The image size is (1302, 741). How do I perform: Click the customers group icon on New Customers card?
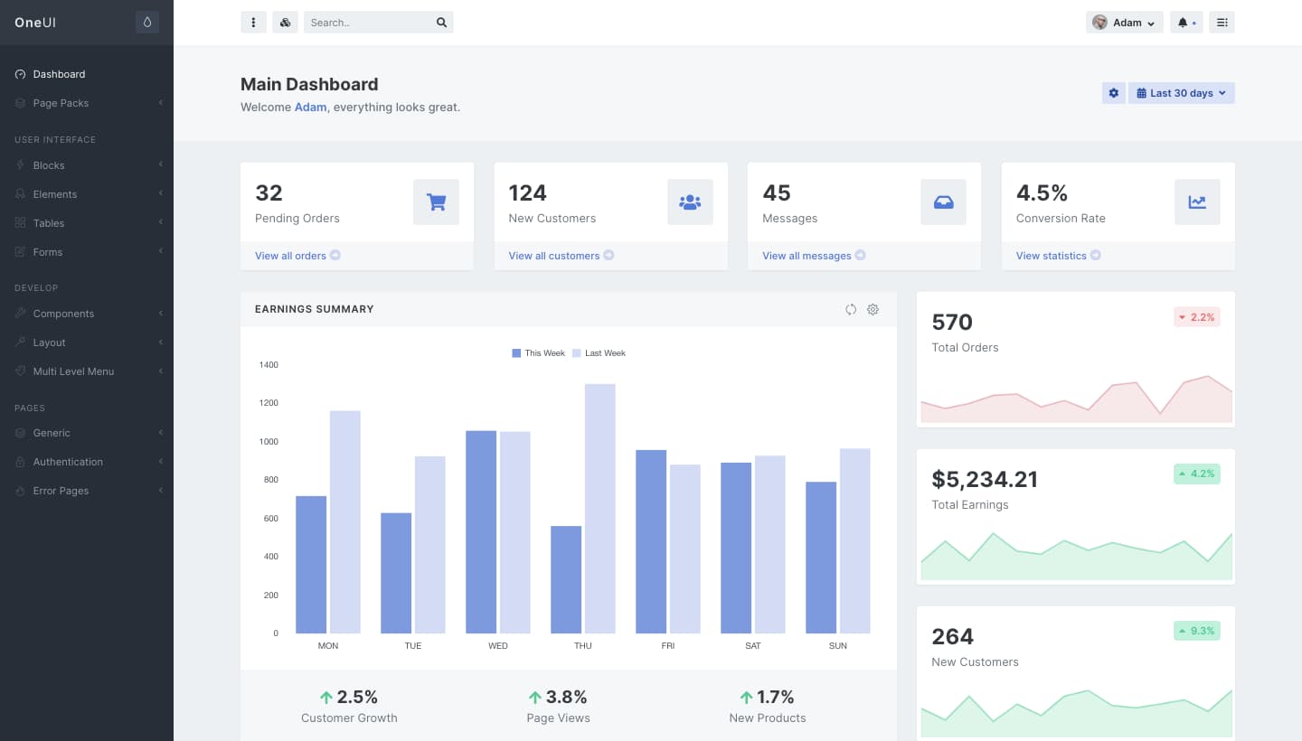click(690, 202)
